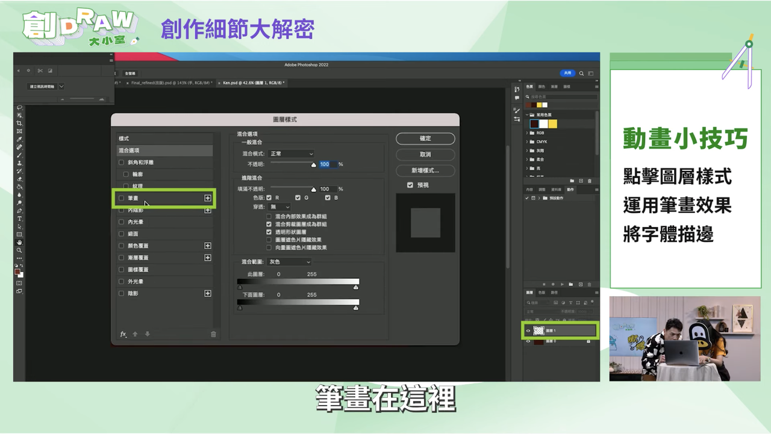Select the Rectangle shape tool
771x434 pixels.
pos(19,234)
